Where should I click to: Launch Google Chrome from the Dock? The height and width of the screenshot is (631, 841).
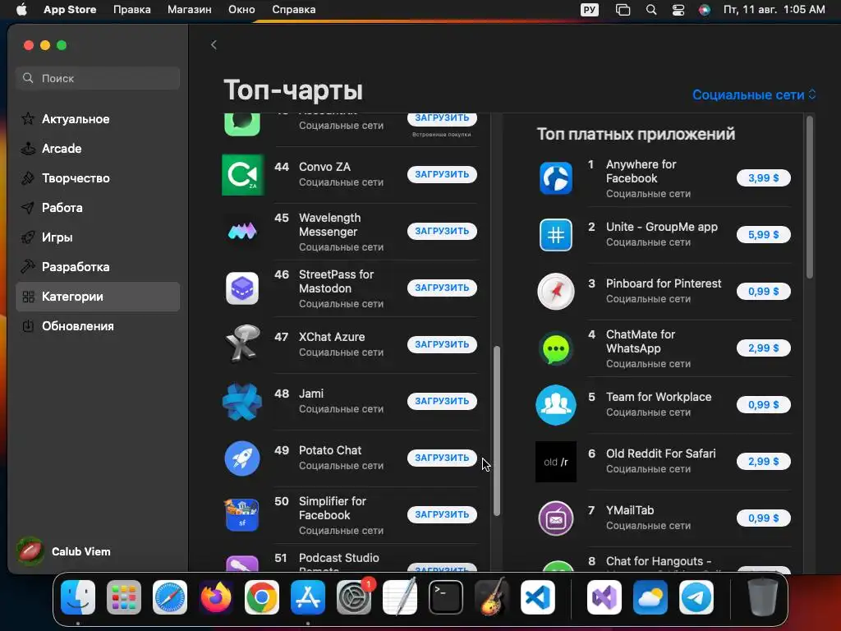coord(262,597)
